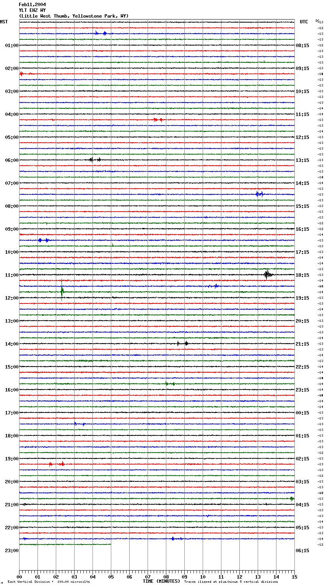The height and width of the screenshot is (587, 325).
Task: Click minute 05 on the time axis
Action: [x=111, y=577]
